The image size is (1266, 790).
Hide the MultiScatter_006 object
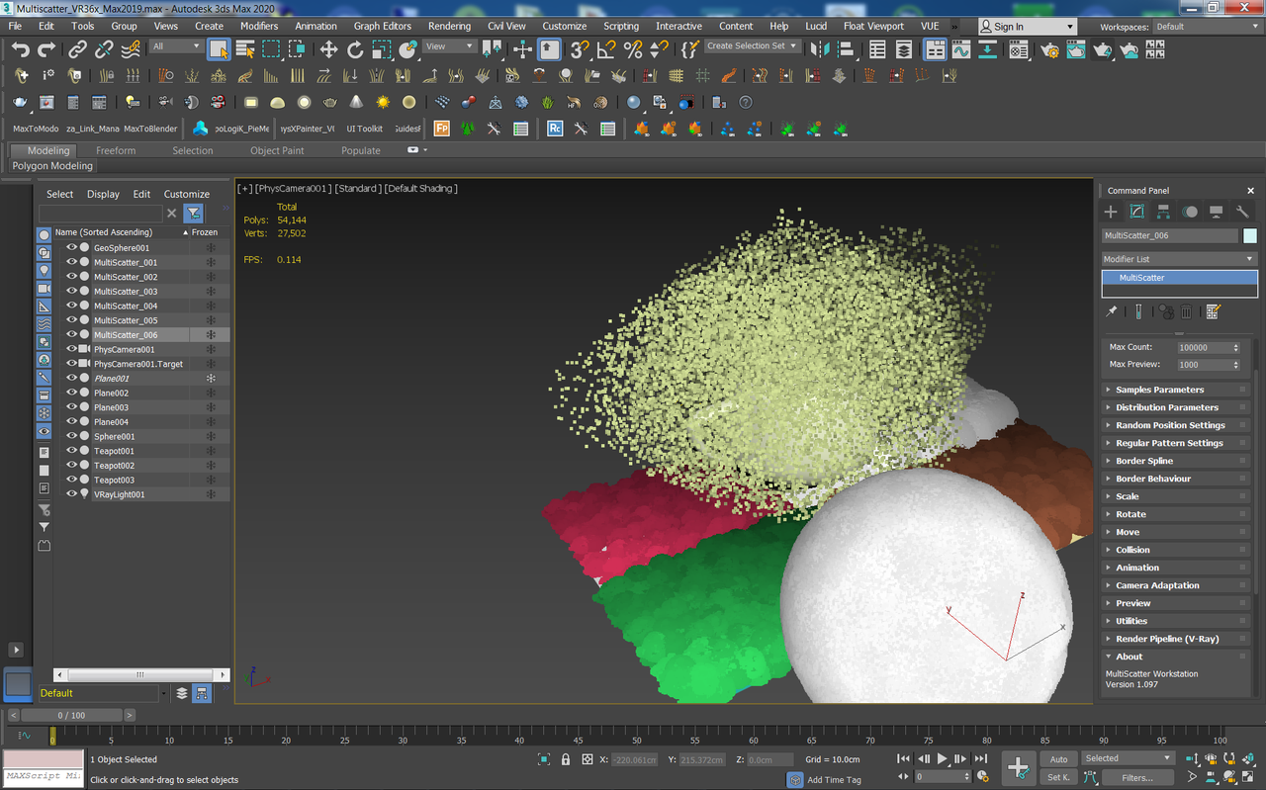[x=71, y=335]
